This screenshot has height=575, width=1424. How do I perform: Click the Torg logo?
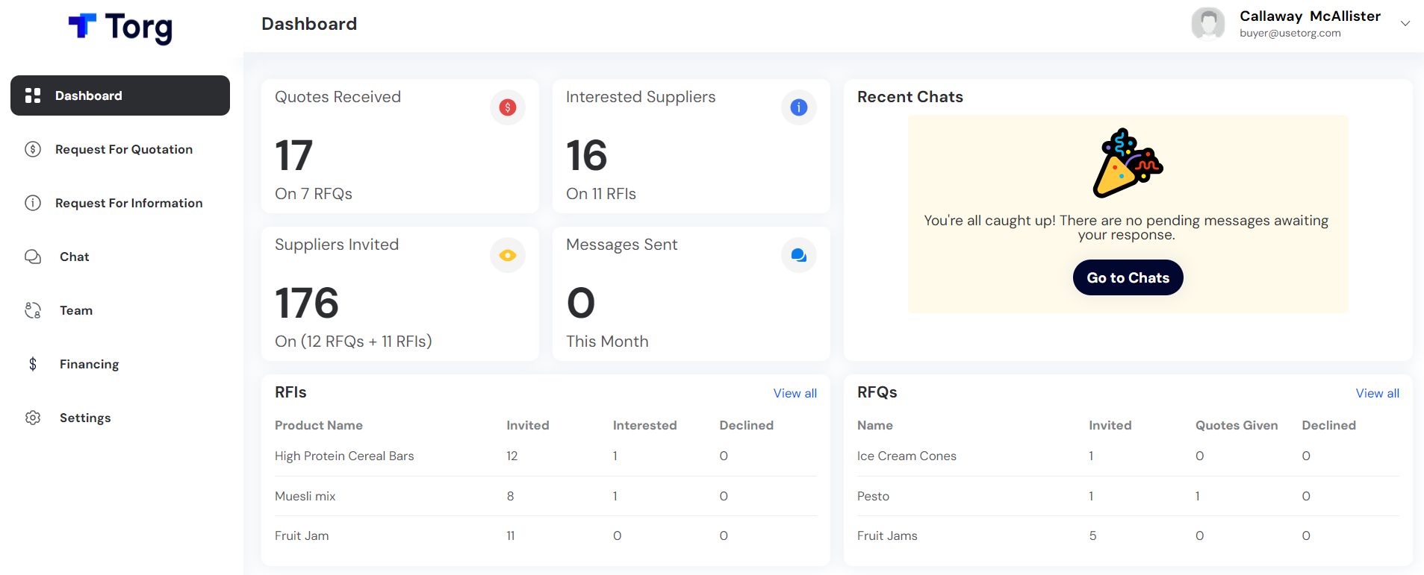pos(120,28)
